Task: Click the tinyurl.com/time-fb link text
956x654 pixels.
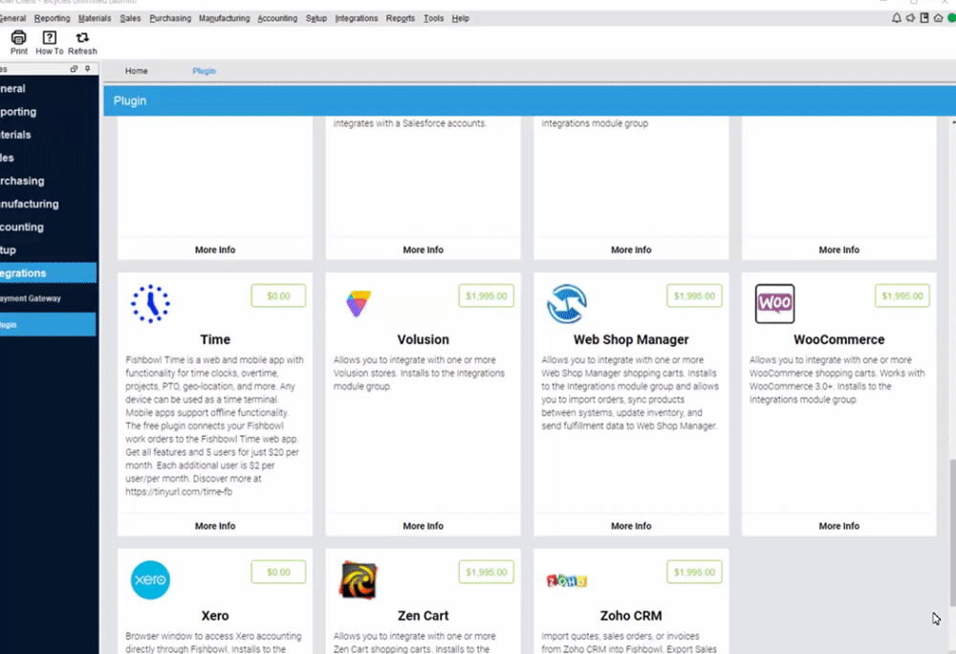Action: [x=179, y=491]
